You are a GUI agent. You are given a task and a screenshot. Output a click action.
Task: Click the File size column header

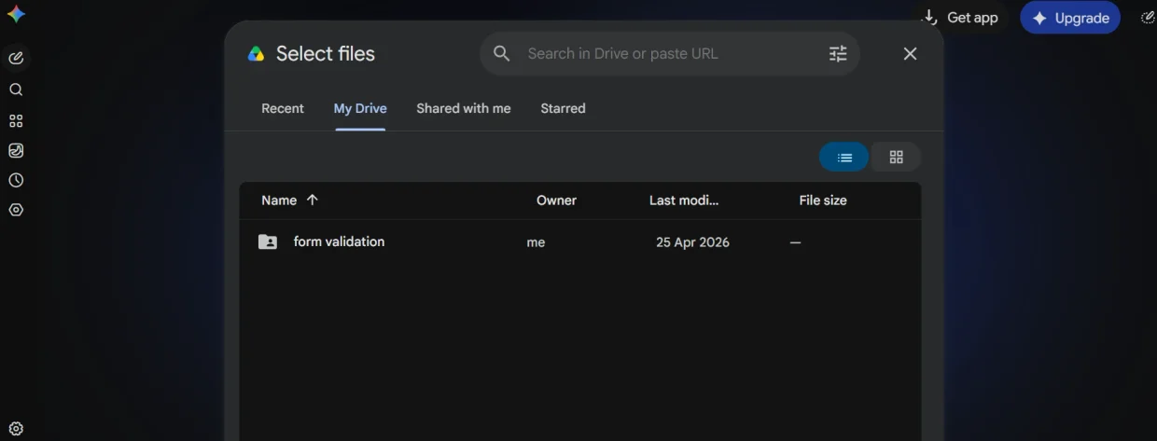[823, 200]
